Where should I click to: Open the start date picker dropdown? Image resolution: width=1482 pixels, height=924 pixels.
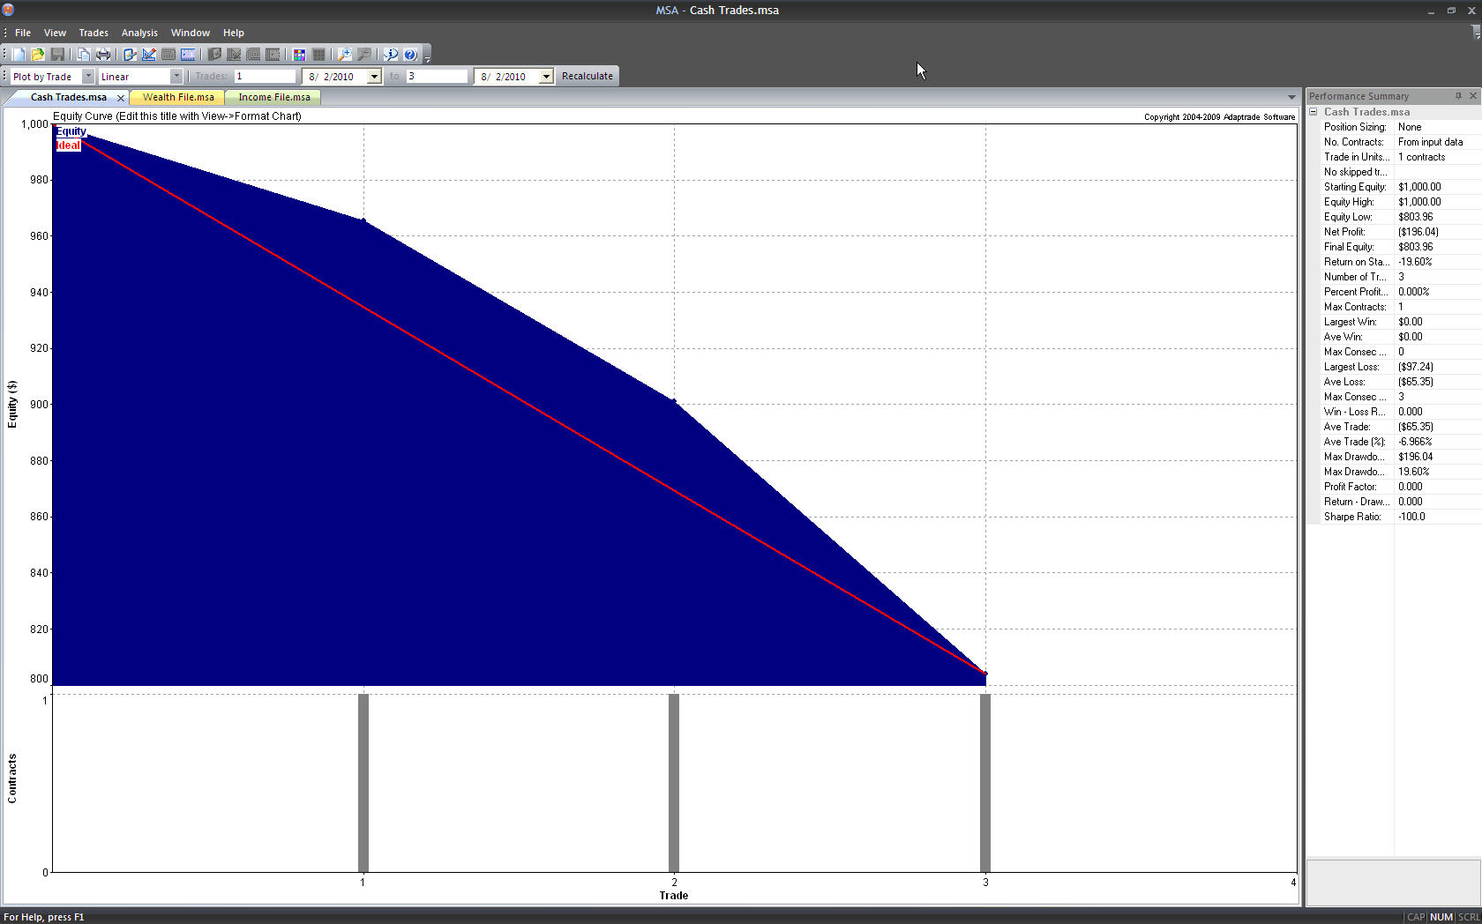(x=374, y=77)
